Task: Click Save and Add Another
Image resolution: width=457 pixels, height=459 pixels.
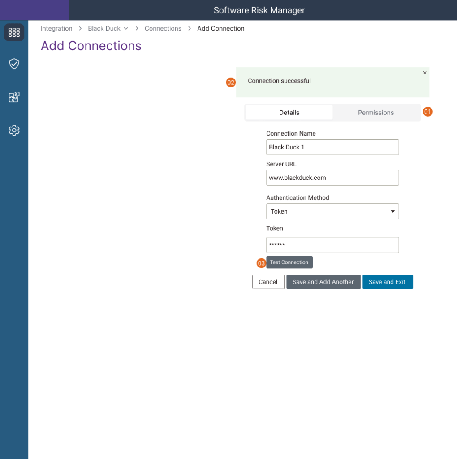Action: (323, 282)
